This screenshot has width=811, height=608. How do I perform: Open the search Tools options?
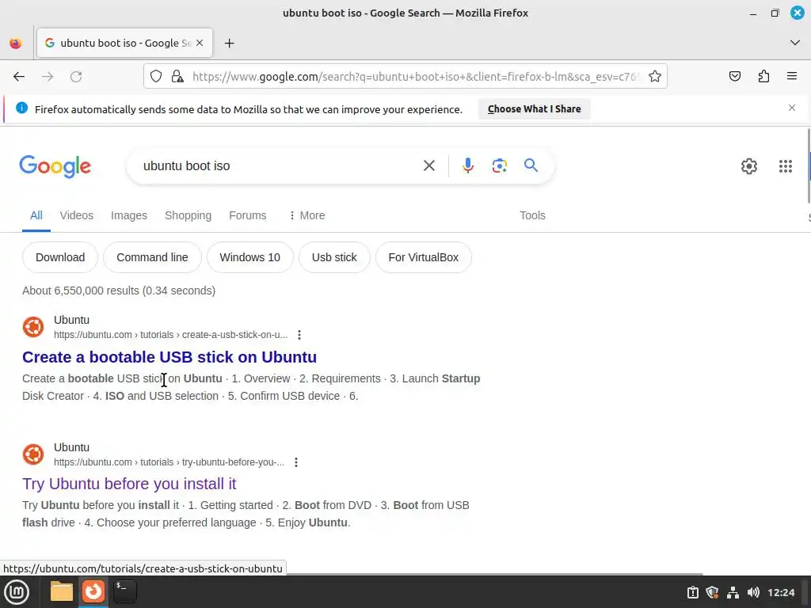click(x=532, y=215)
